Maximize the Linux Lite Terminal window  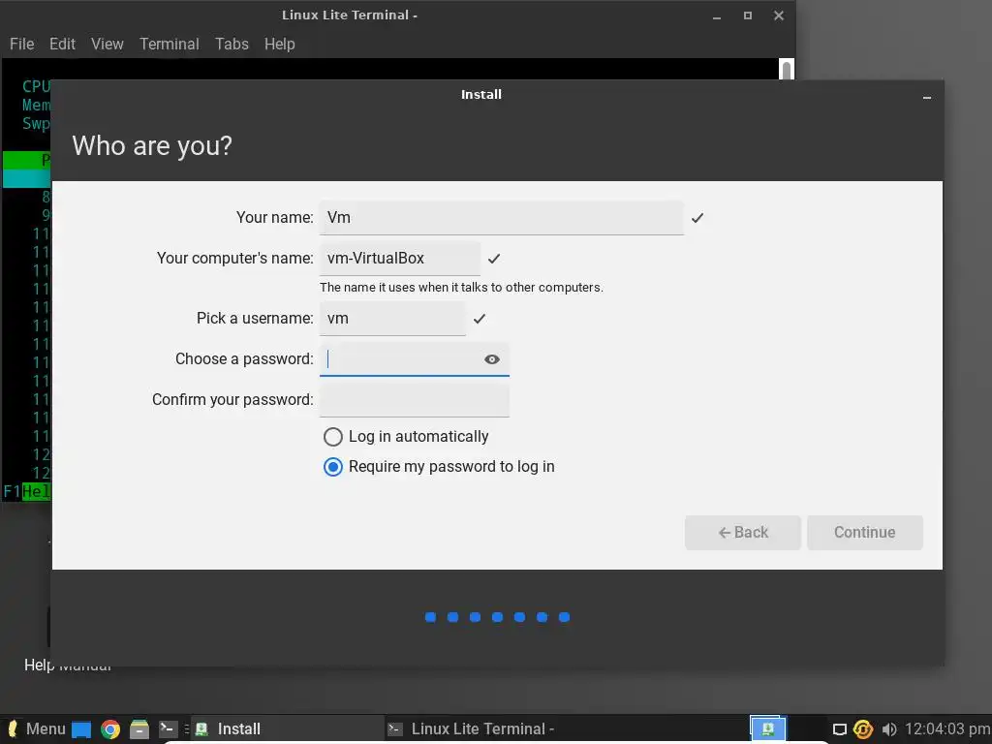click(x=748, y=15)
